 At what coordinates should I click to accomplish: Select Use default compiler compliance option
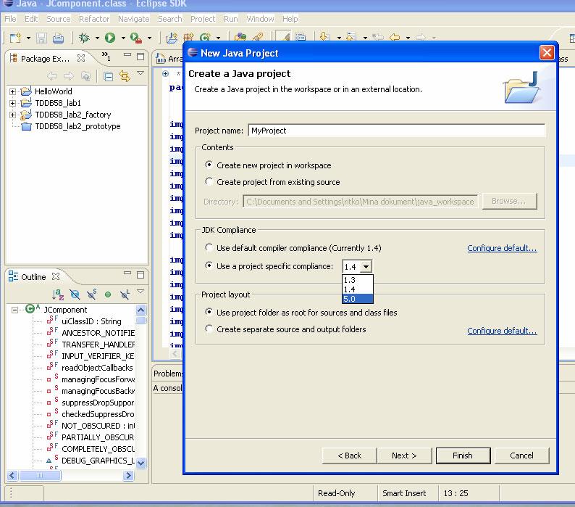tap(209, 247)
